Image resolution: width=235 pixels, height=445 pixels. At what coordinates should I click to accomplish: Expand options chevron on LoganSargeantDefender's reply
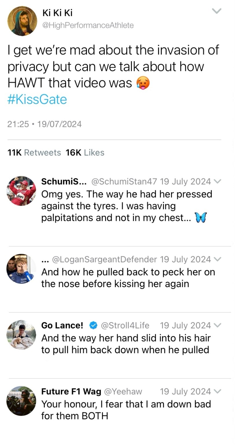(218, 259)
